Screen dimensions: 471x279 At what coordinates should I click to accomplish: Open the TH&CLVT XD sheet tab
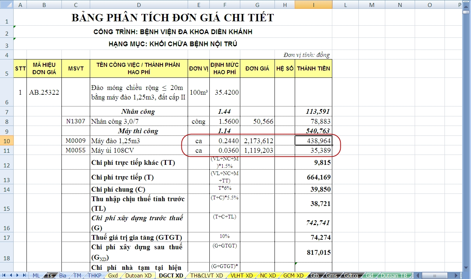(206, 275)
